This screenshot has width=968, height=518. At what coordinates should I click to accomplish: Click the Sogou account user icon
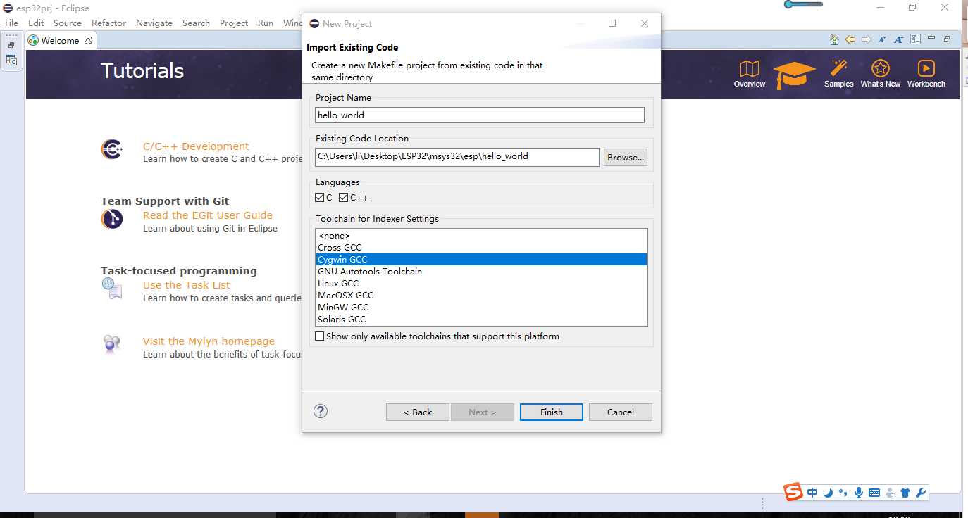tap(891, 493)
